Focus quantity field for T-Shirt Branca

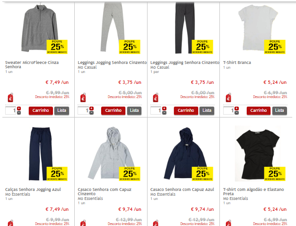pyautogui.click(x=229, y=111)
